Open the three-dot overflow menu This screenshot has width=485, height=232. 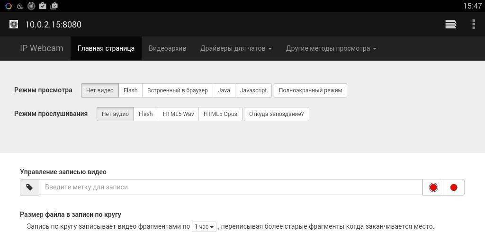click(473, 25)
